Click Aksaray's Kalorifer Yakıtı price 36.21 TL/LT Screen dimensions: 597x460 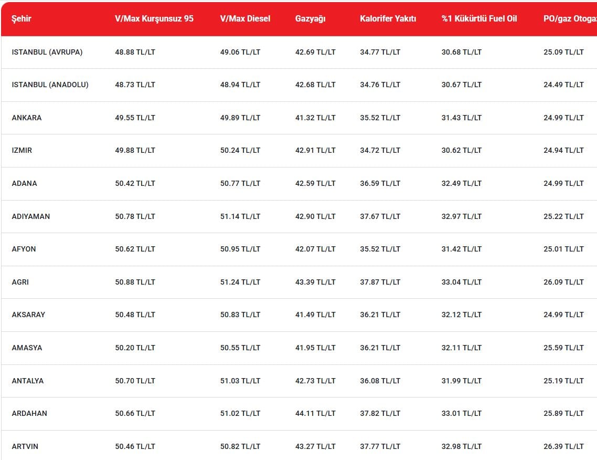(380, 315)
